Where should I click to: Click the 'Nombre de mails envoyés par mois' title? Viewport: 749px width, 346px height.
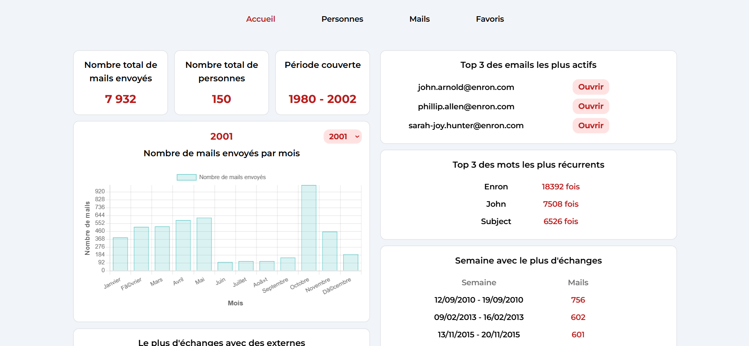(x=221, y=153)
